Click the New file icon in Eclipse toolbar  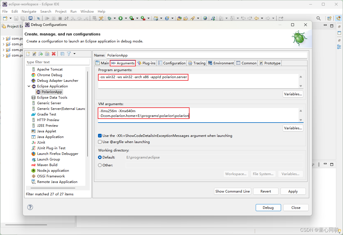5,18
